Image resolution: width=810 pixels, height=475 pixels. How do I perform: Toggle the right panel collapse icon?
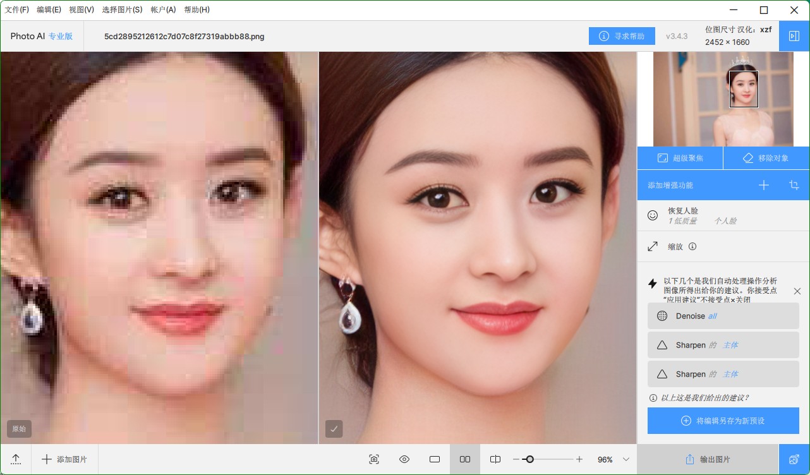tap(794, 36)
